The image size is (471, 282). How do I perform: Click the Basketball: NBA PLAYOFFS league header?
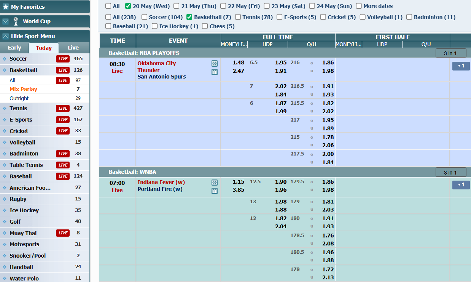click(x=144, y=53)
